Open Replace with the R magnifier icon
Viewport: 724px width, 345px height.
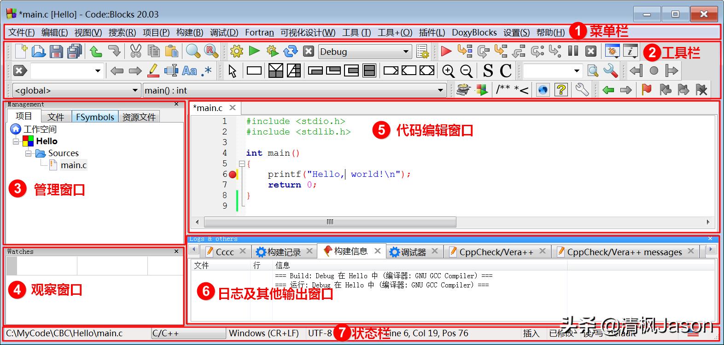[x=211, y=51]
